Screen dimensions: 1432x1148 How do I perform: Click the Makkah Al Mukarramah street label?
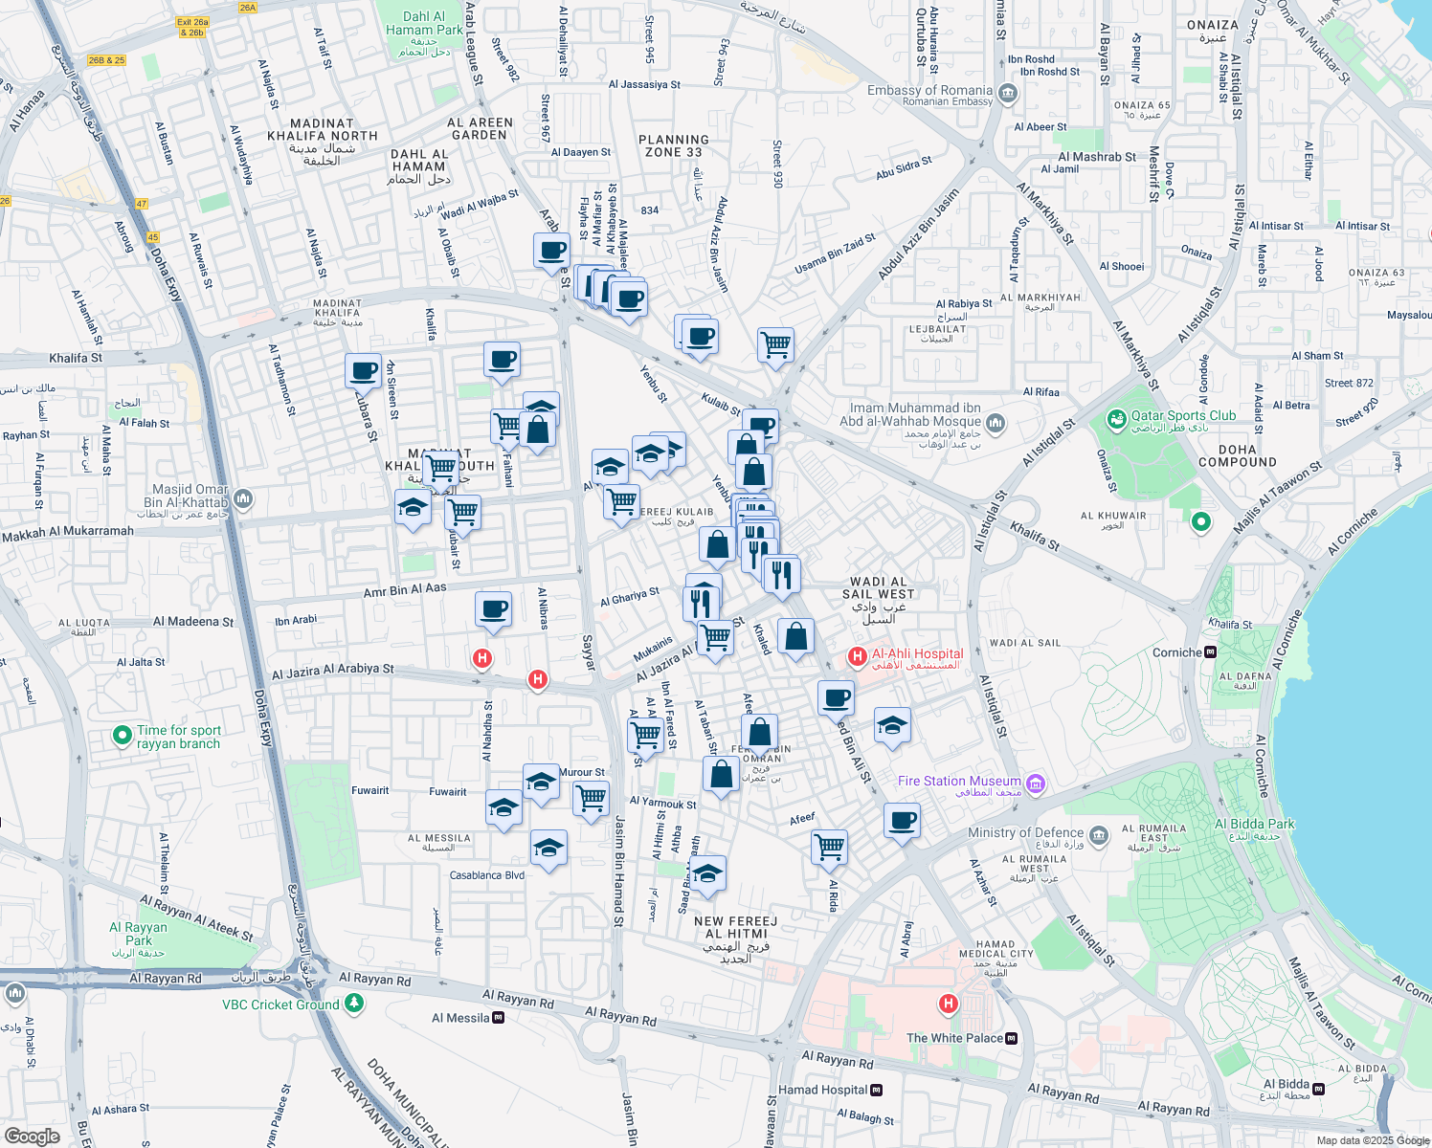tap(68, 533)
